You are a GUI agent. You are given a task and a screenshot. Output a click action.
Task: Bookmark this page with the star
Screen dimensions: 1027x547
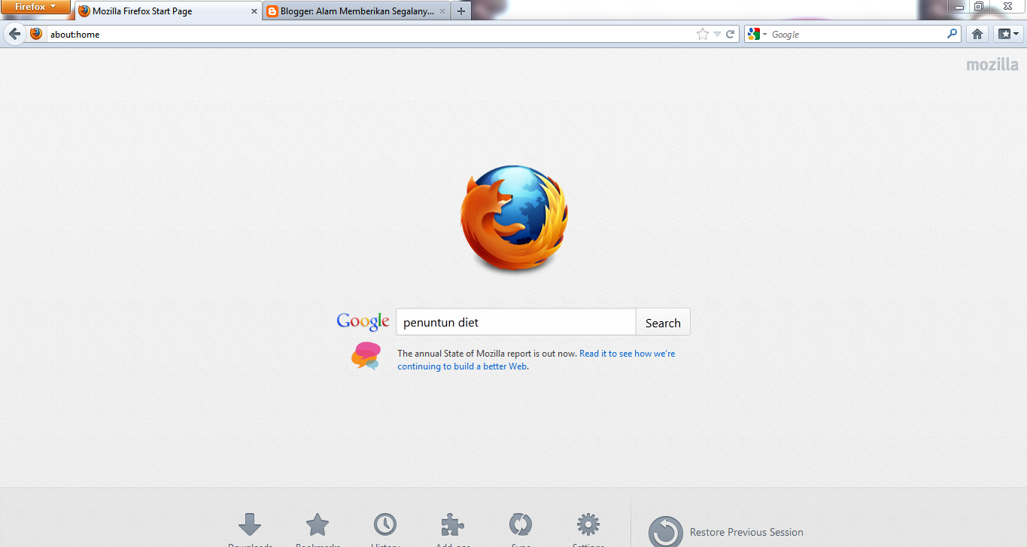click(703, 34)
